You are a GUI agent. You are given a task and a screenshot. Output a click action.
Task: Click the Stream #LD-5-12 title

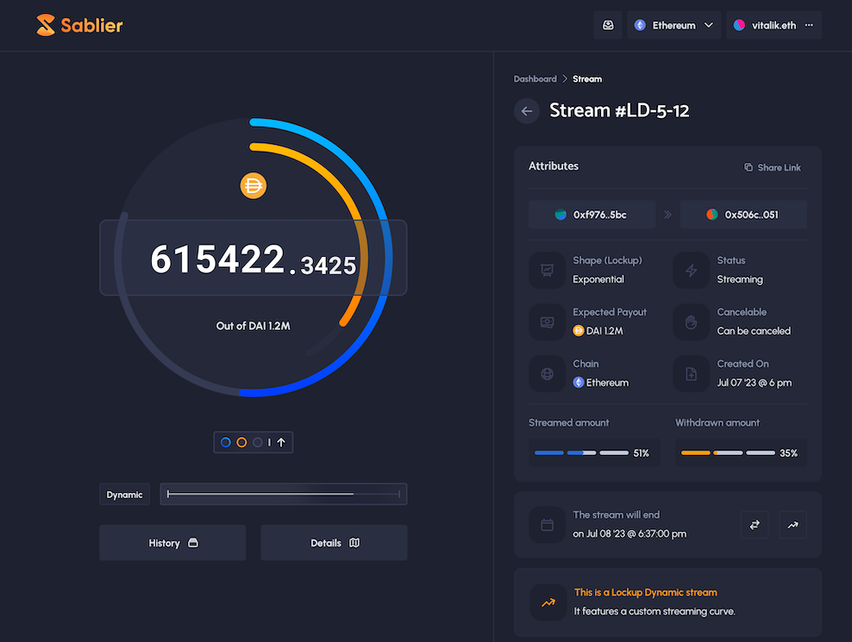tap(619, 111)
